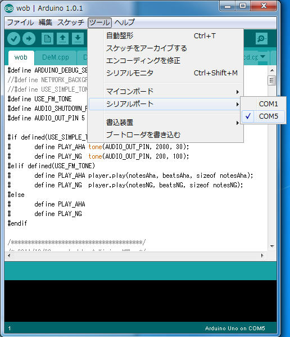Screen dimensions: 290x337
Task: Click horizontal scrollbar left arrow
Action: click(9, 256)
